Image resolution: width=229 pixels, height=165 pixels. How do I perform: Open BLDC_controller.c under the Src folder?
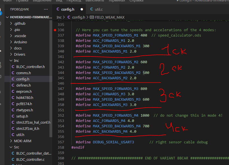coord(30,159)
